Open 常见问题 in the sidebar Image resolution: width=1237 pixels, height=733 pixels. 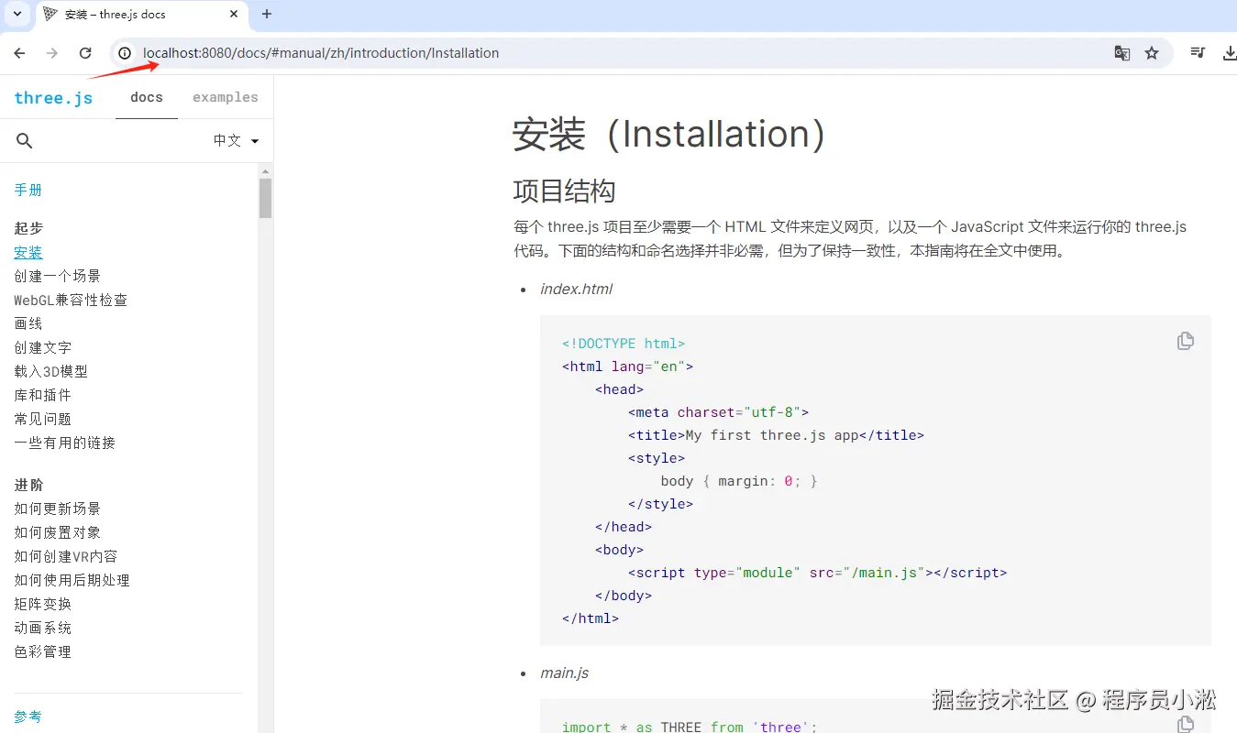click(x=42, y=419)
